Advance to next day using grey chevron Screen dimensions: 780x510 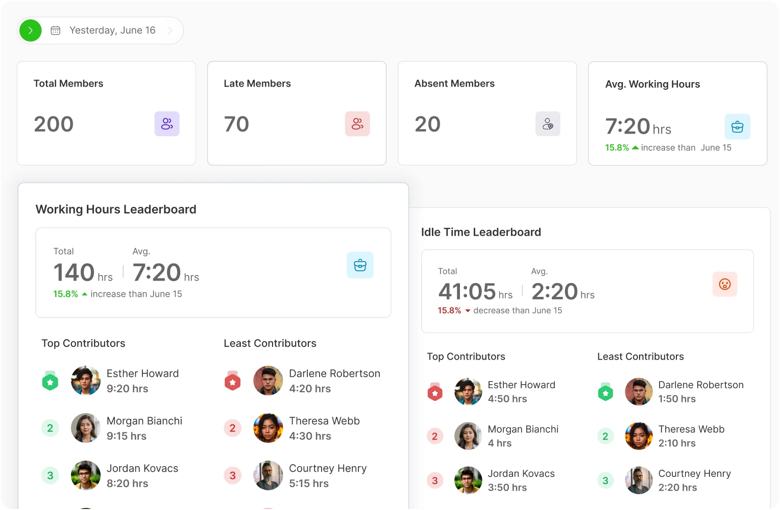tap(170, 31)
